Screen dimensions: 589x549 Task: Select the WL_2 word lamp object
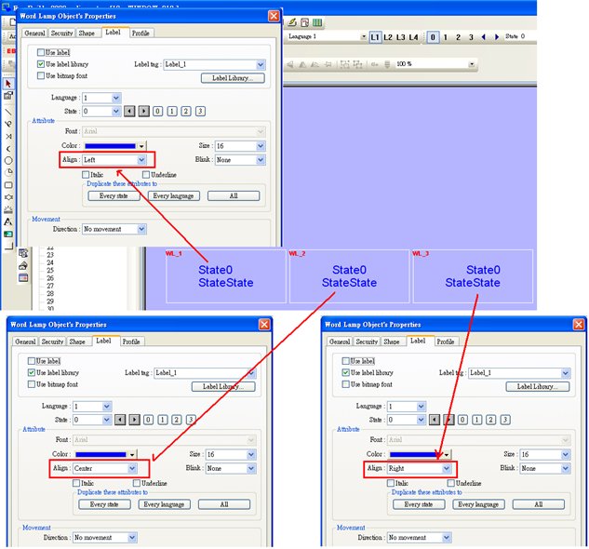click(x=349, y=275)
